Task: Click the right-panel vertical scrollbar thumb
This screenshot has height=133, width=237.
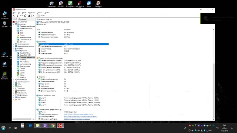Action: tap(214, 91)
